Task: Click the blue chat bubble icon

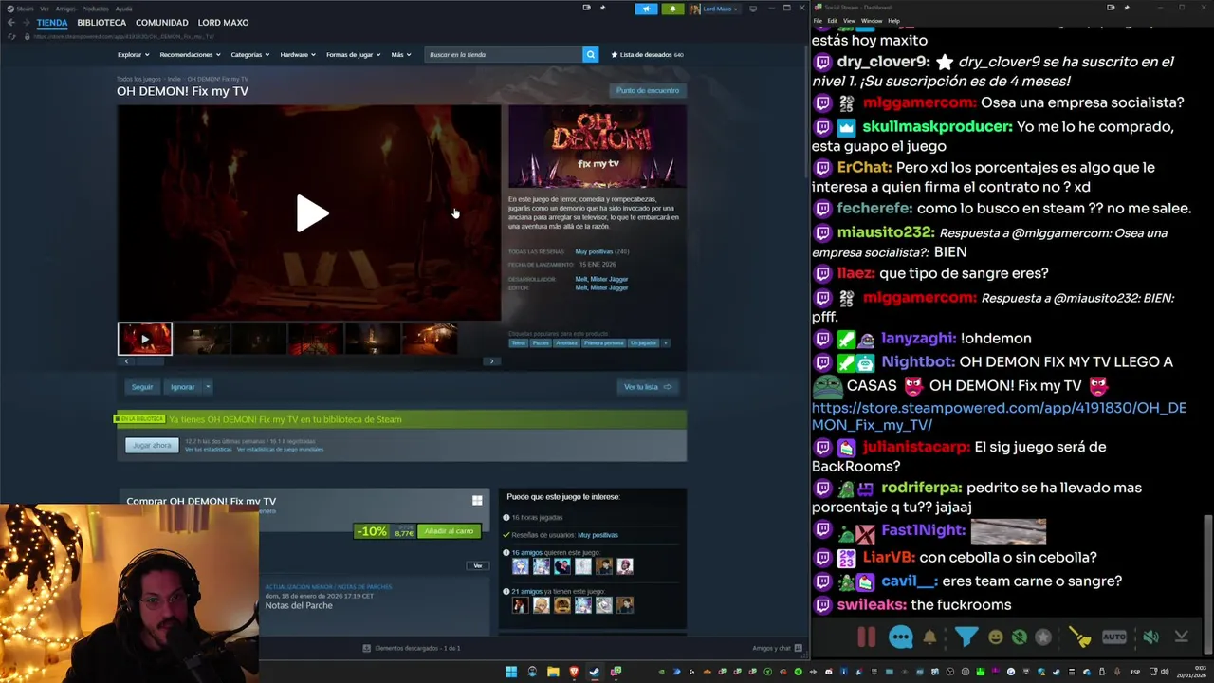Action: (x=901, y=637)
